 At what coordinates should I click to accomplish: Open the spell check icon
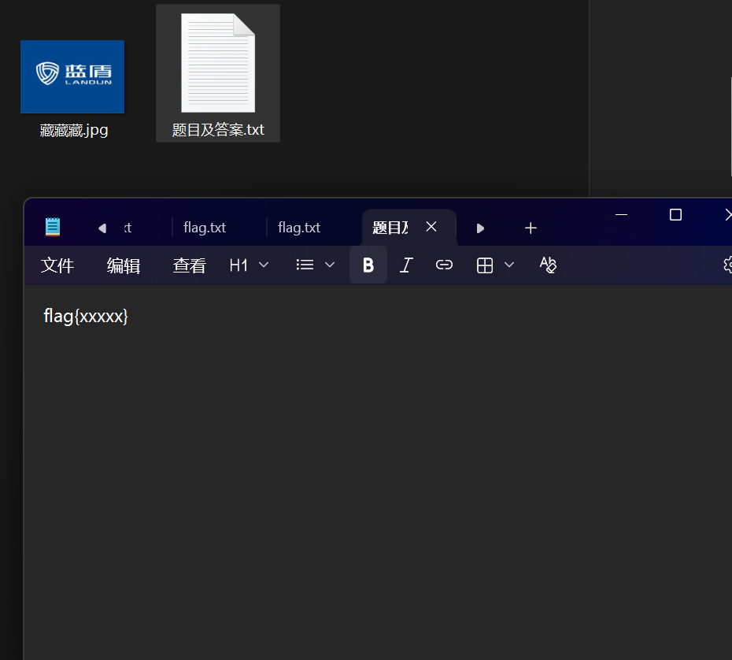[x=548, y=265]
